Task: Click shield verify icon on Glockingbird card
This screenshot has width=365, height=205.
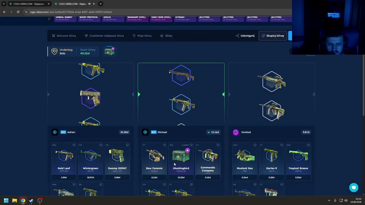Action: 191,145
